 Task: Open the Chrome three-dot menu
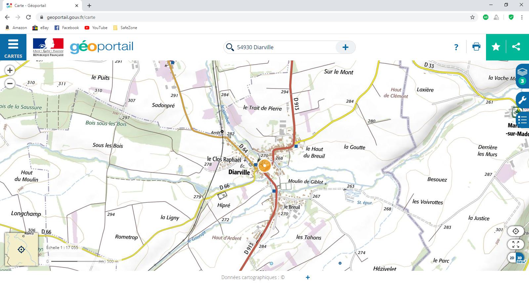[x=522, y=17]
